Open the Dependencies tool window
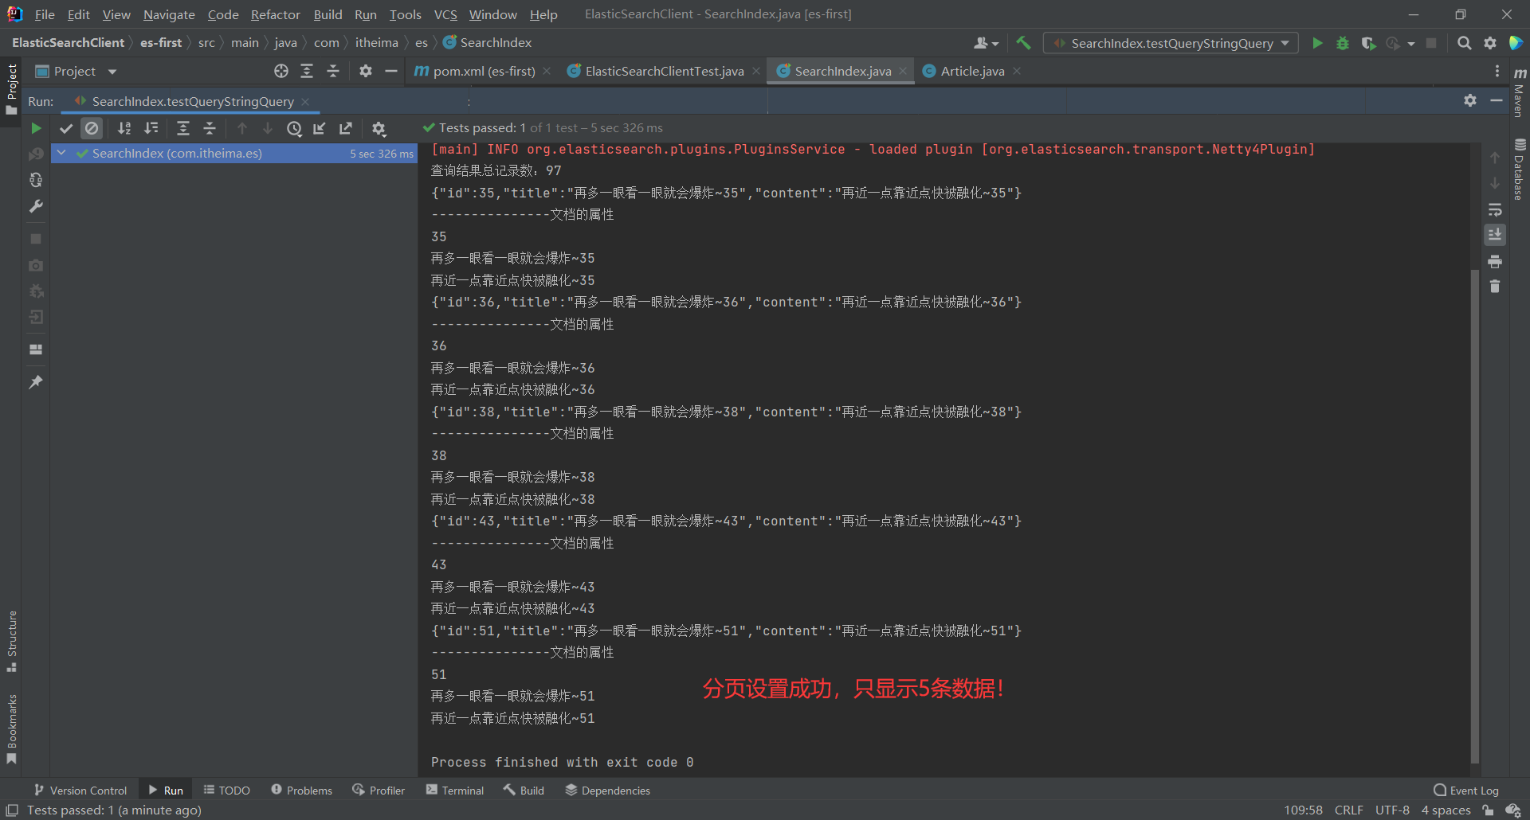 click(x=608, y=791)
